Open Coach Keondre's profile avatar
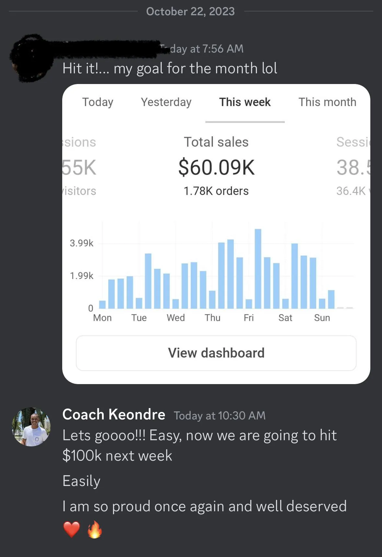Image resolution: width=382 pixels, height=557 pixels. point(31,427)
